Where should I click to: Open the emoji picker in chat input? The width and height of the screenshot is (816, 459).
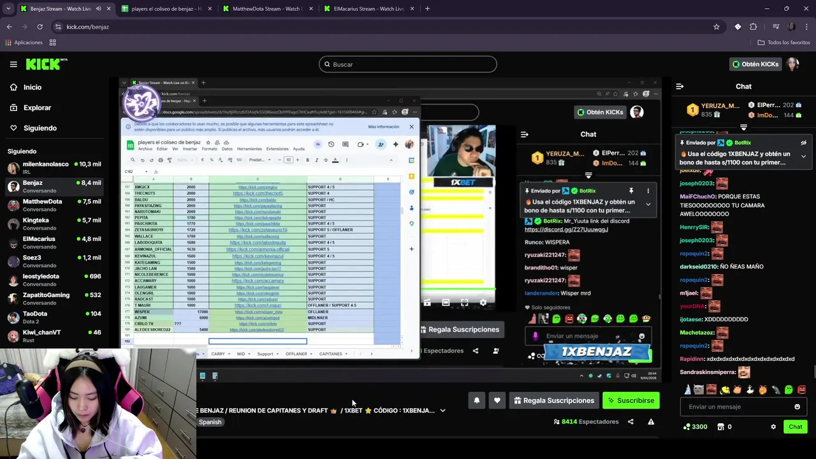coord(797,407)
